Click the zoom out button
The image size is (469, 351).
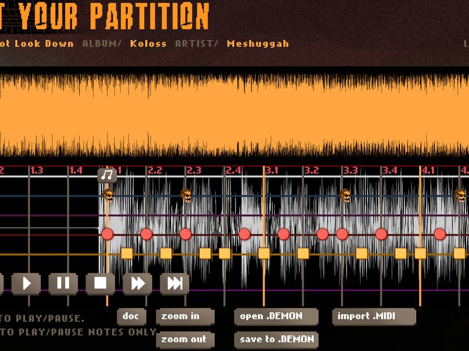tap(185, 340)
